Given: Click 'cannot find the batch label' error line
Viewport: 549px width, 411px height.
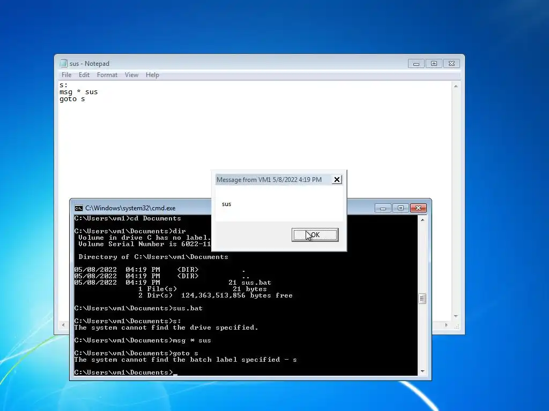Looking at the screenshot, I should pos(186,360).
